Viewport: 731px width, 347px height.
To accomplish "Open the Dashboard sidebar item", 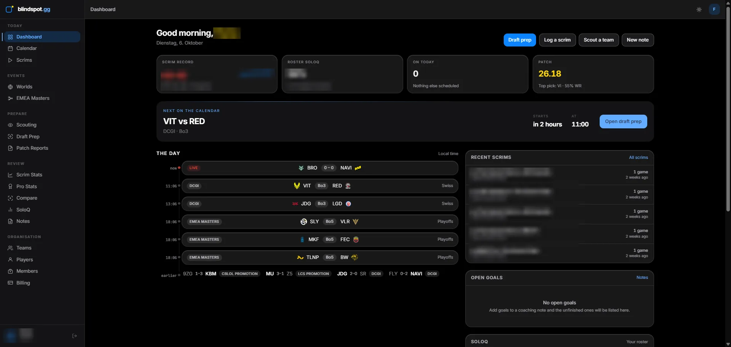I will tap(41, 37).
